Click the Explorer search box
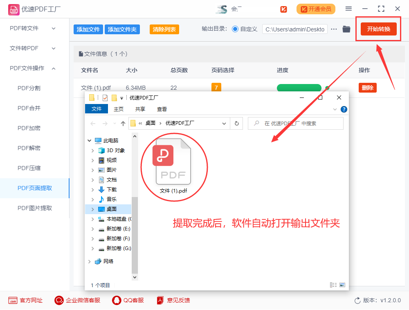Image resolution: width=409 pixels, height=310 pixels. (x=296, y=123)
